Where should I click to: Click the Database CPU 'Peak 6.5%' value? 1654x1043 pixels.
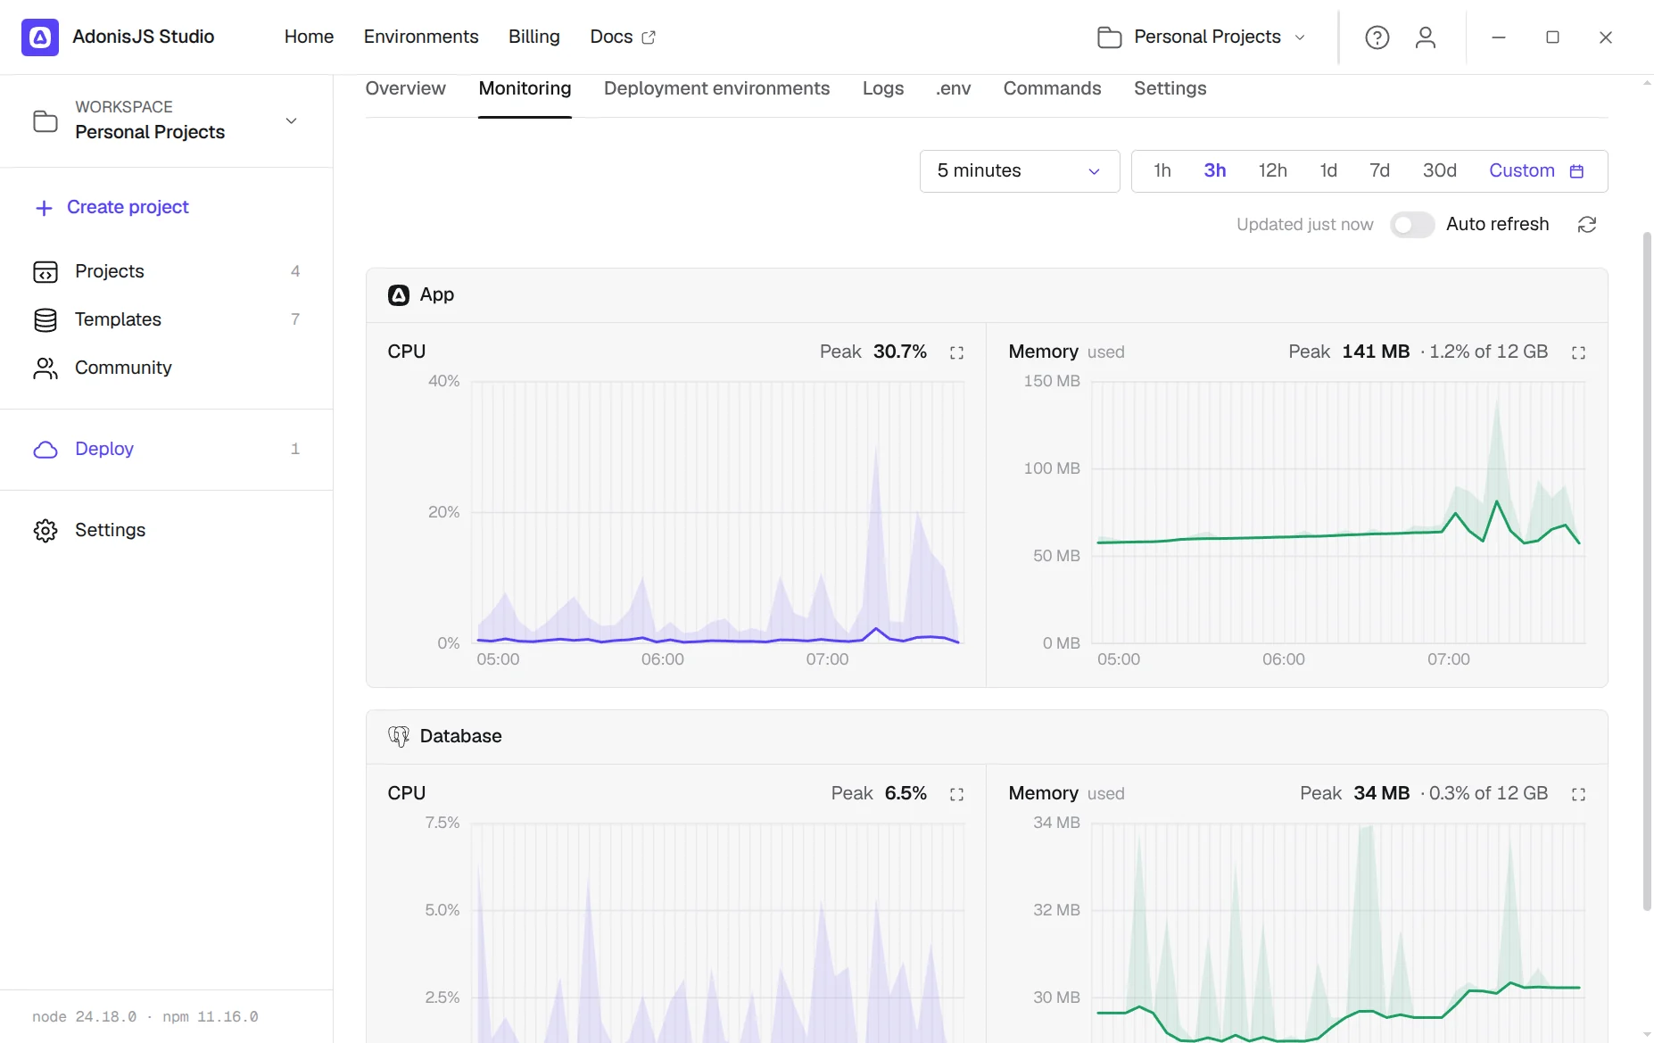[879, 794]
